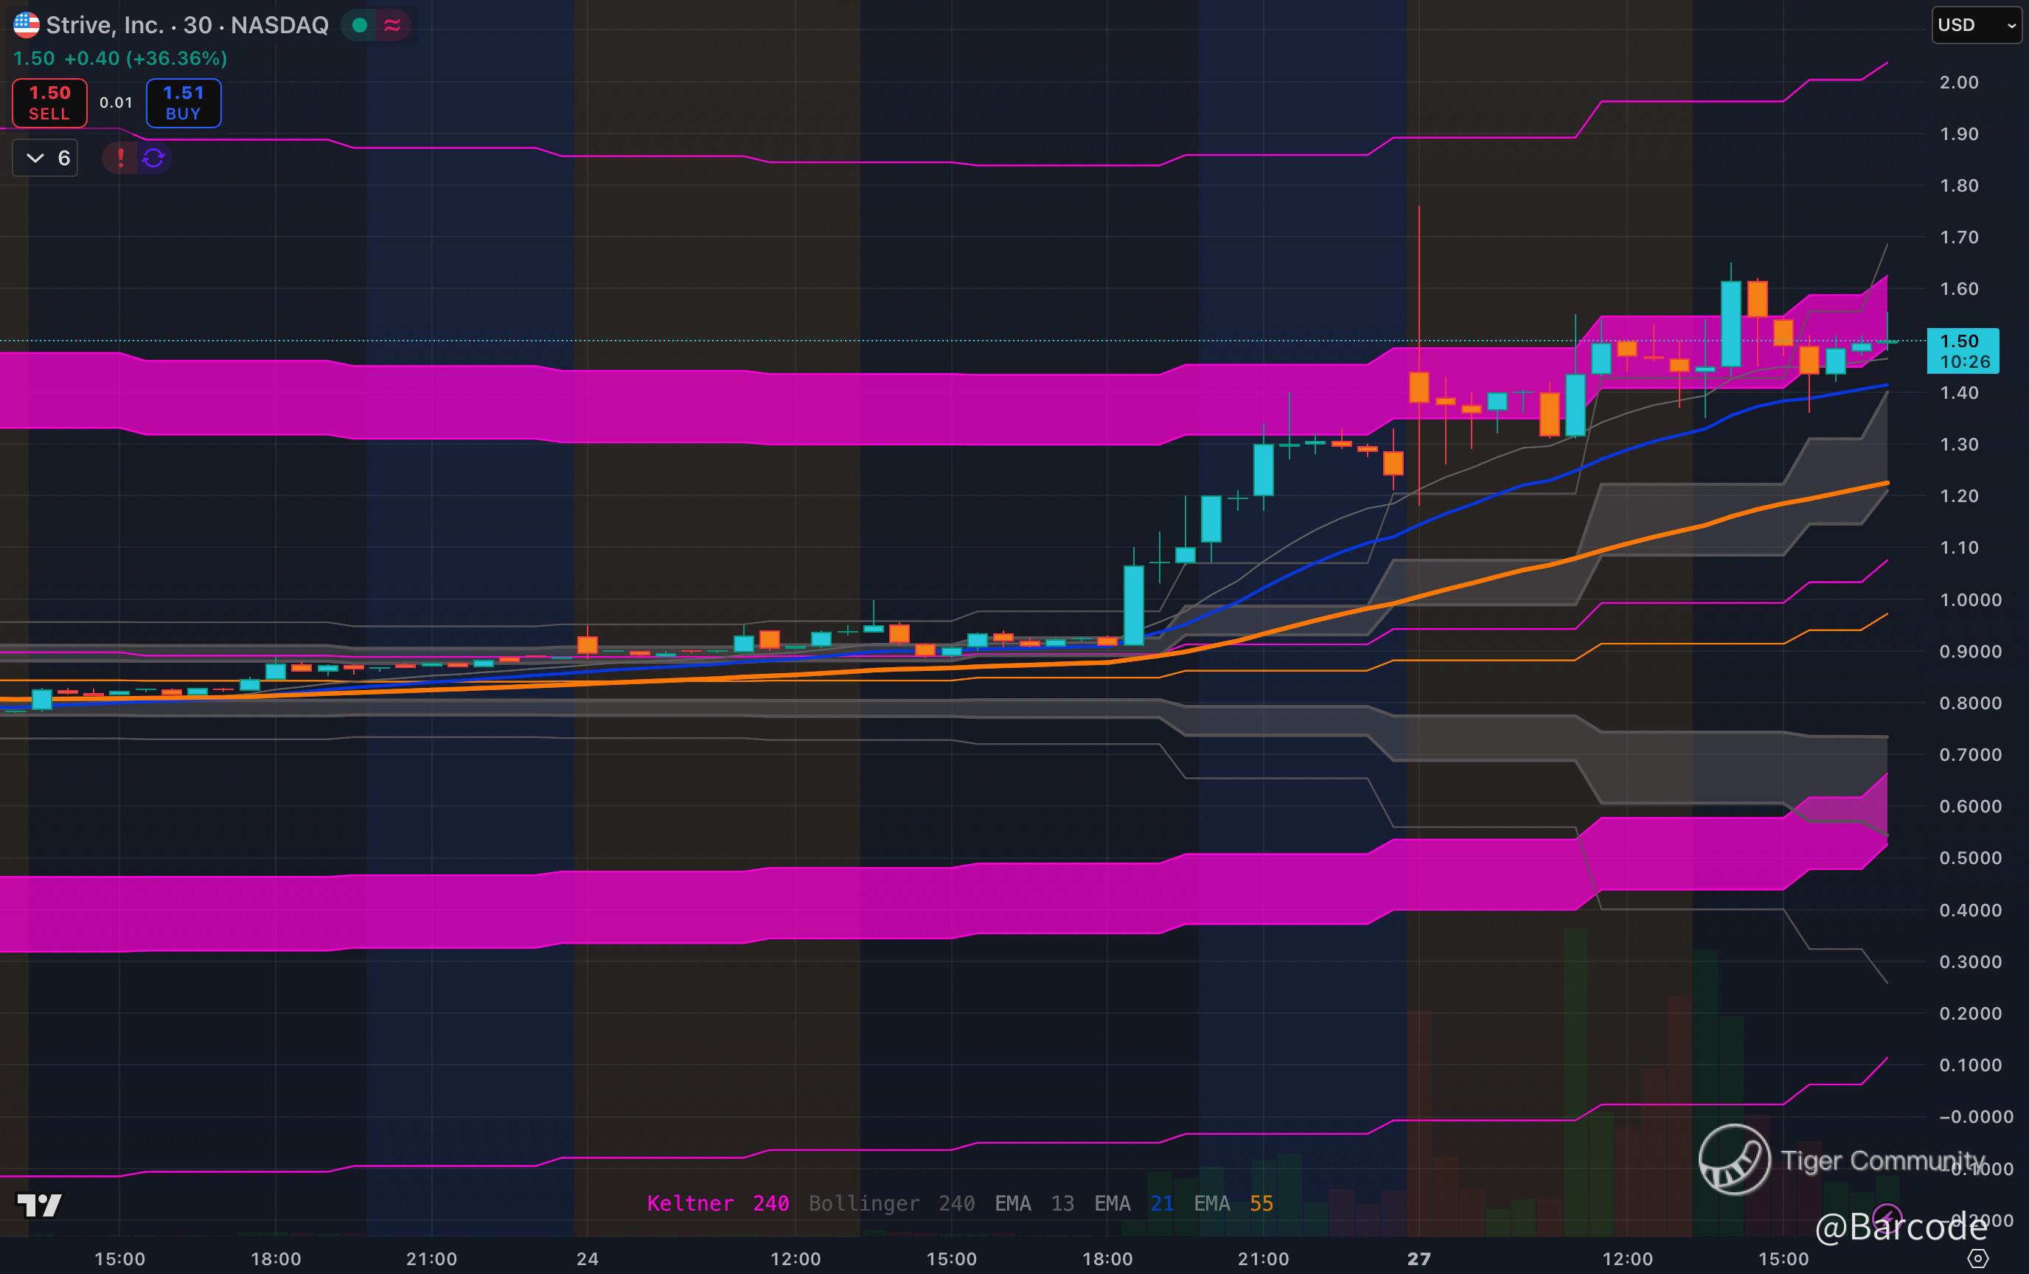The width and height of the screenshot is (2029, 1274).
Task: Click the pink approximate-data indicator icon
Action: pyautogui.click(x=391, y=25)
